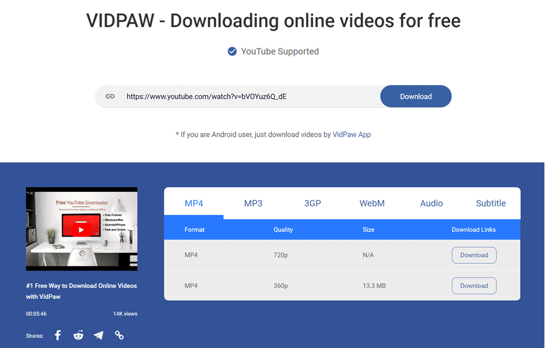Click MP4 format cell in 720p row
Screen dimensions: 545x348
click(191, 255)
